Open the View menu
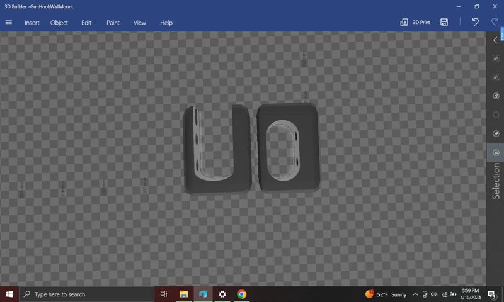 (139, 23)
